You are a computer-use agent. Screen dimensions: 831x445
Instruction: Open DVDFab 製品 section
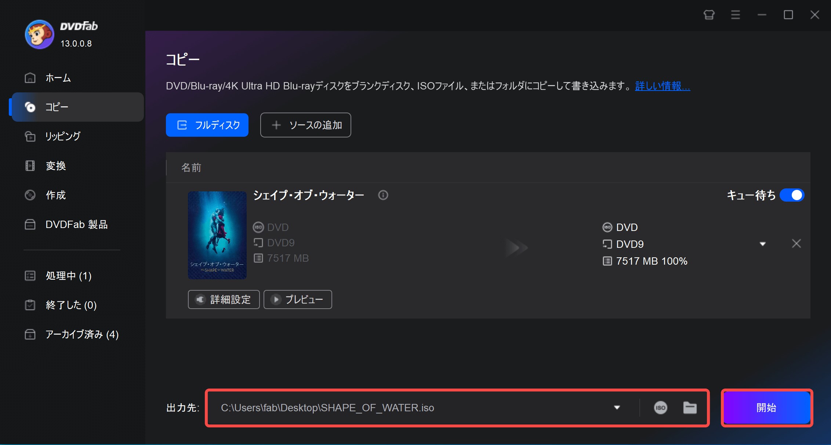[77, 224]
